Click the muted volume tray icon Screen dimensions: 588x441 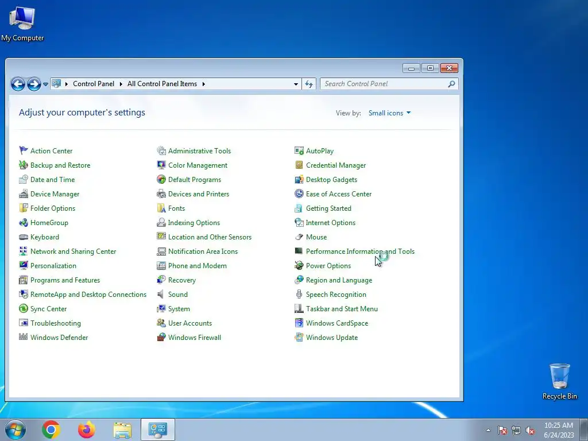(530, 431)
